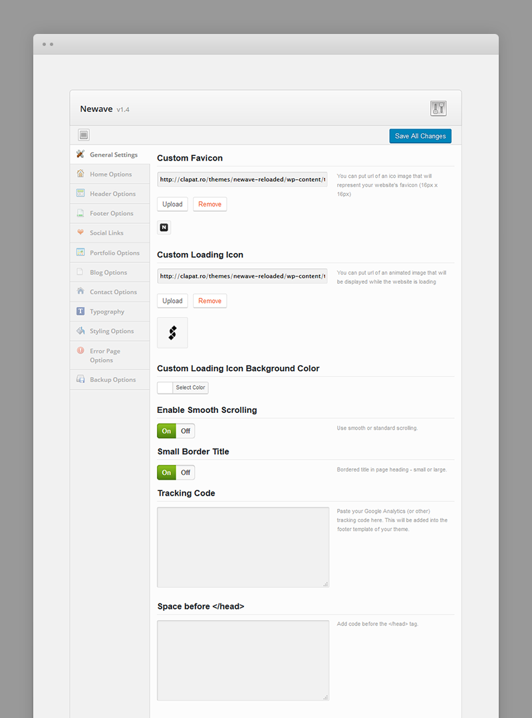The height and width of the screenshot is (718, 532).
Task: Set Small Border Title to Off
Action: pyautogui.click(x=186, y=473)
